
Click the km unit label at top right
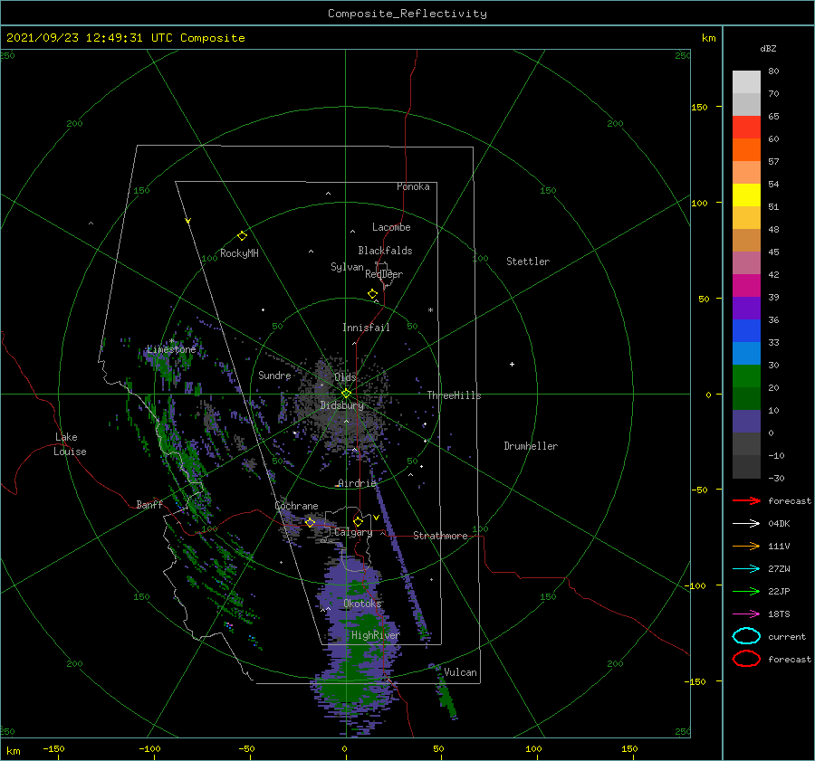click(x=708, y=38)
